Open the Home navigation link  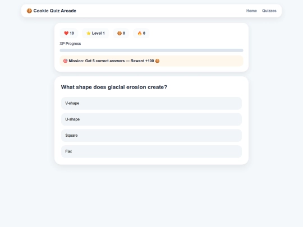point(251,11)
